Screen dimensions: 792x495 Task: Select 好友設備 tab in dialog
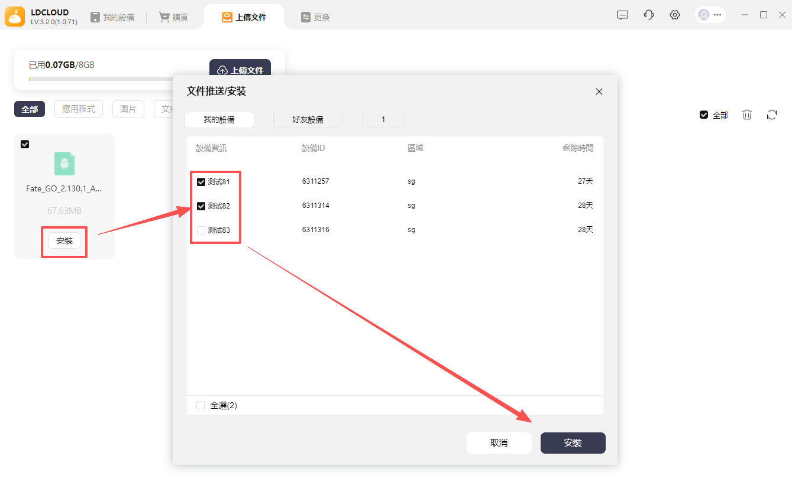pos(308,120)
